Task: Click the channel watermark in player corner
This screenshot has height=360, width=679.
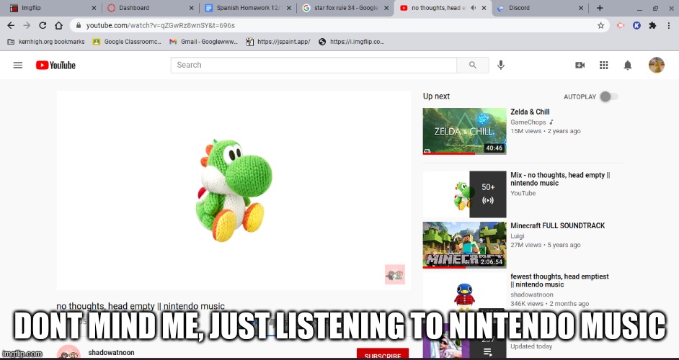Action: (x=394, y=274)
